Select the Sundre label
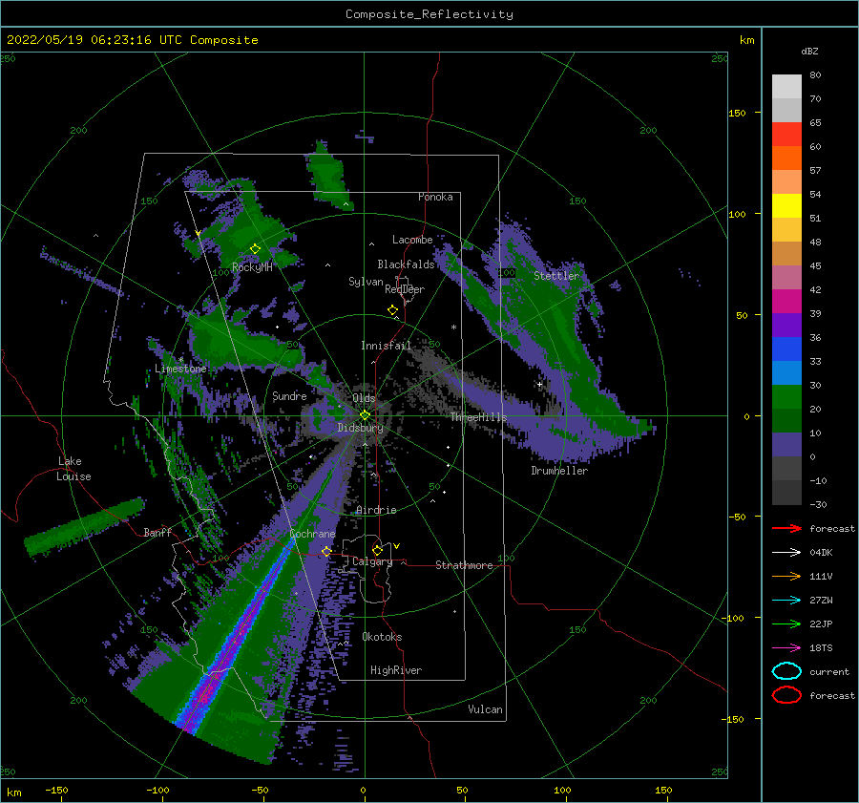Viewport: 859px width, 803px height. click(289, 395)
